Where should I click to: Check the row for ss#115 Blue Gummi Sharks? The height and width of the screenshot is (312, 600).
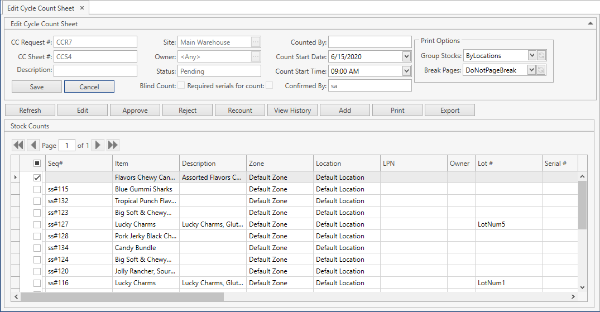coord(37,189)
